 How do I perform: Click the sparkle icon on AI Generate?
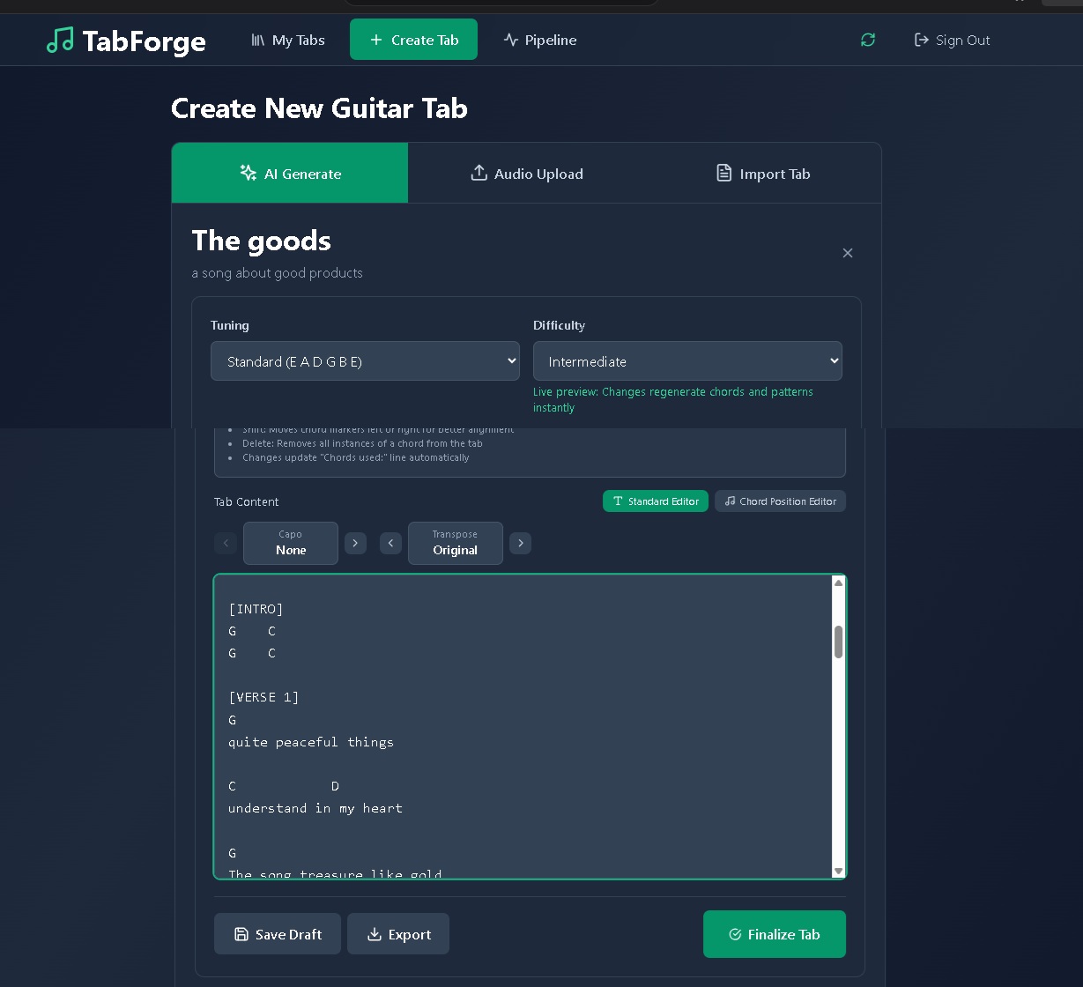click(x=249, y=173)
